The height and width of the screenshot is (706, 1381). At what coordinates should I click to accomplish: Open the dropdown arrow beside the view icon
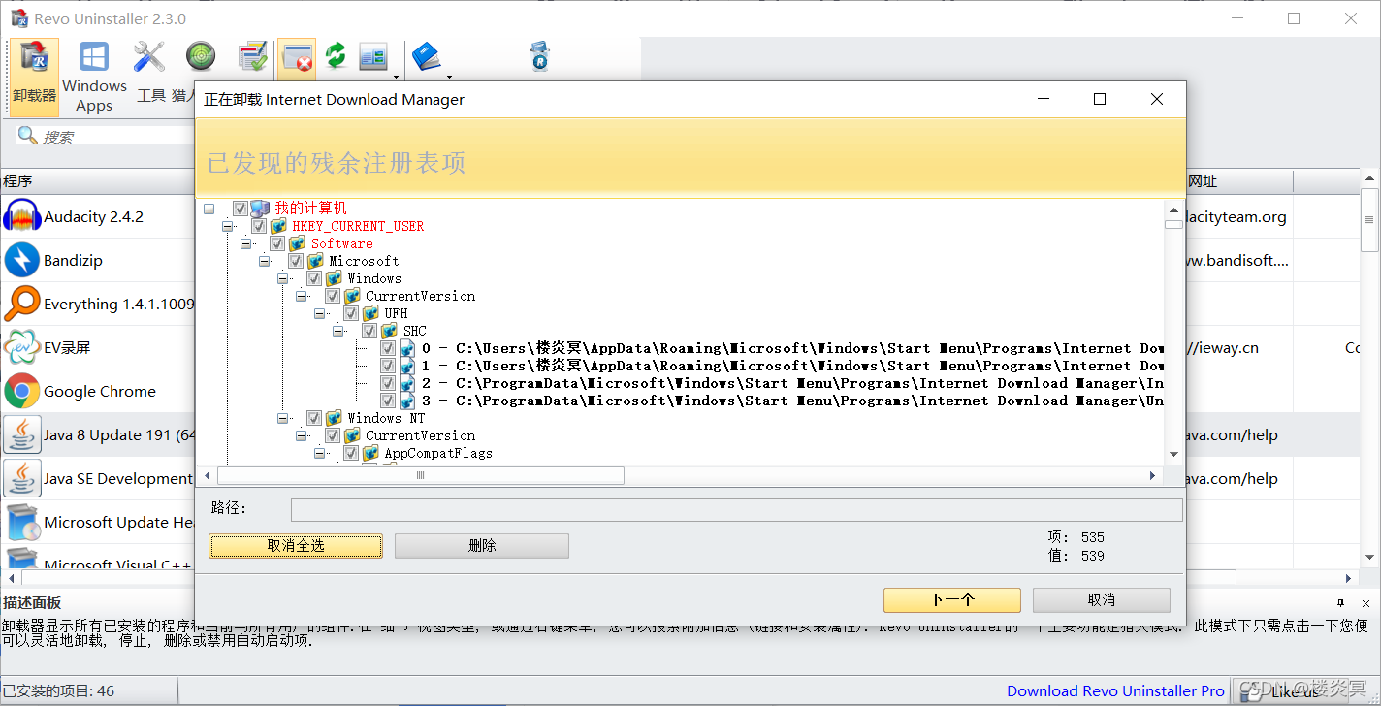click(x=396, y=76)
